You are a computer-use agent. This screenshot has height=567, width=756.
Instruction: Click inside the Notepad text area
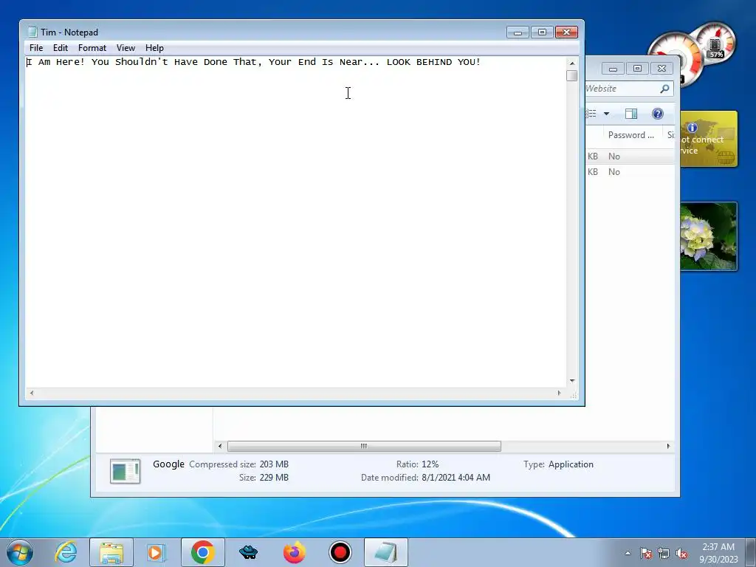[x=296, y=221]
